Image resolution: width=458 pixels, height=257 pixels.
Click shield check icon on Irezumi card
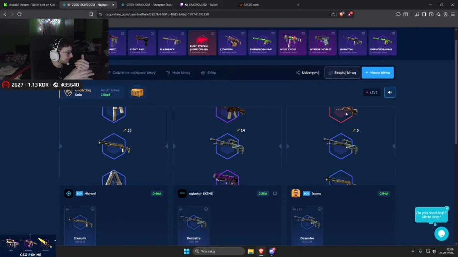pos(92,209)
